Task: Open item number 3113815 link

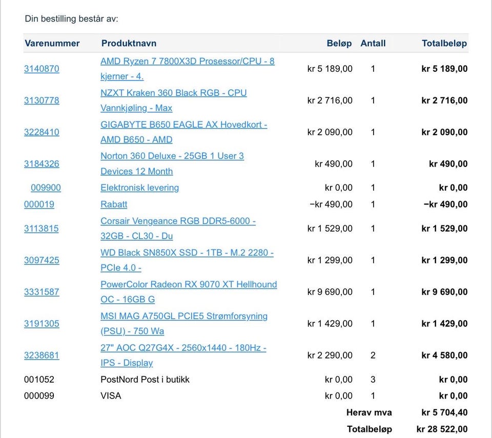Action: click(x=41, y=228)
